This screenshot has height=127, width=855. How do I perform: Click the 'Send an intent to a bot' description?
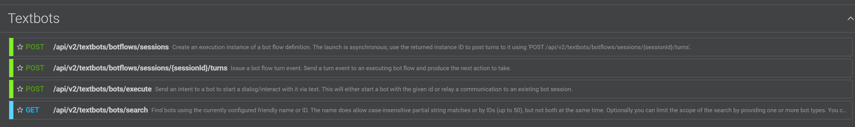(363, 89)
